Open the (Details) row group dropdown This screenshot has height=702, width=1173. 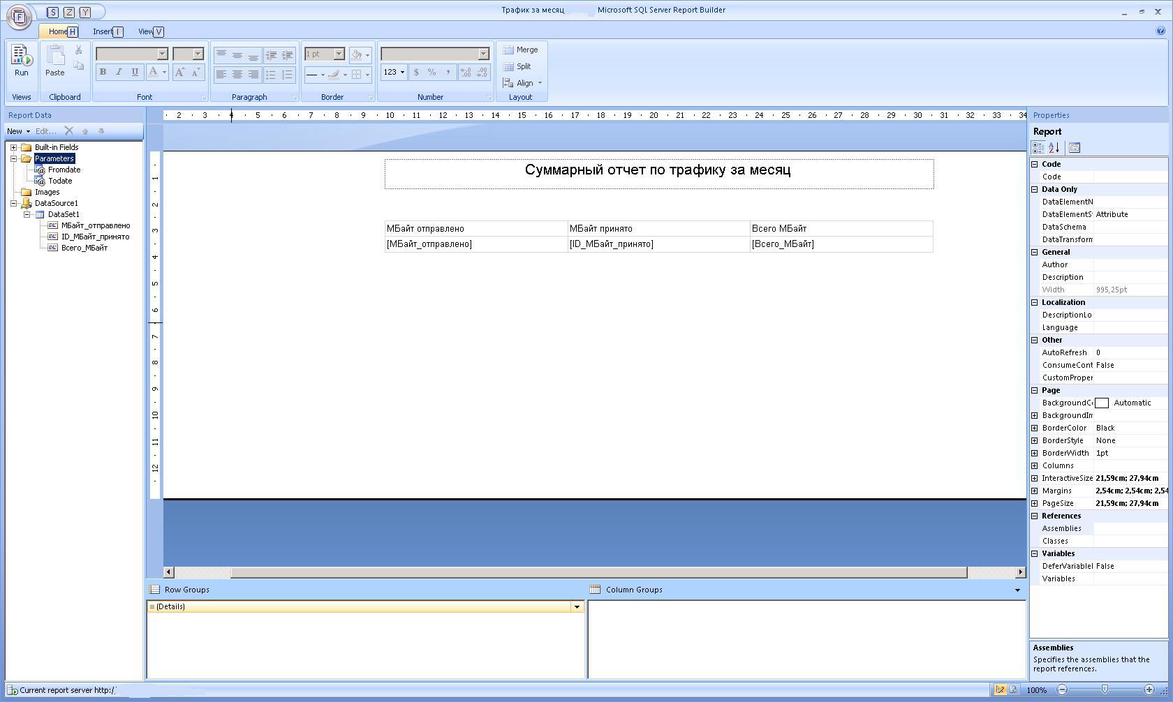577,606
